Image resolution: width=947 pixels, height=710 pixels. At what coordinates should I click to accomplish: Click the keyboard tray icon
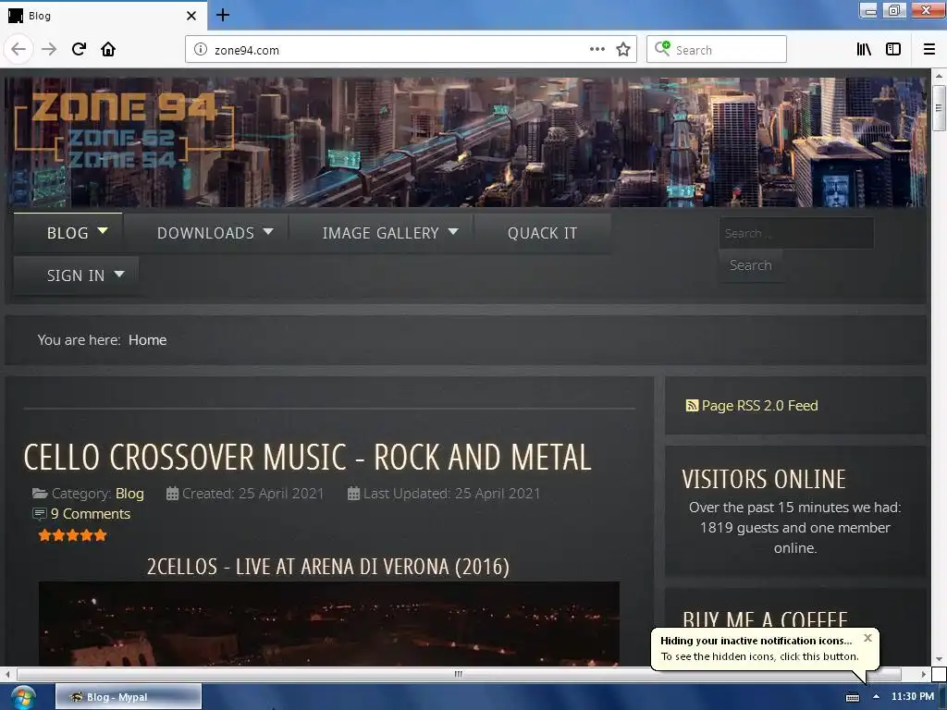pyautogui.click(x=852, y=697)
